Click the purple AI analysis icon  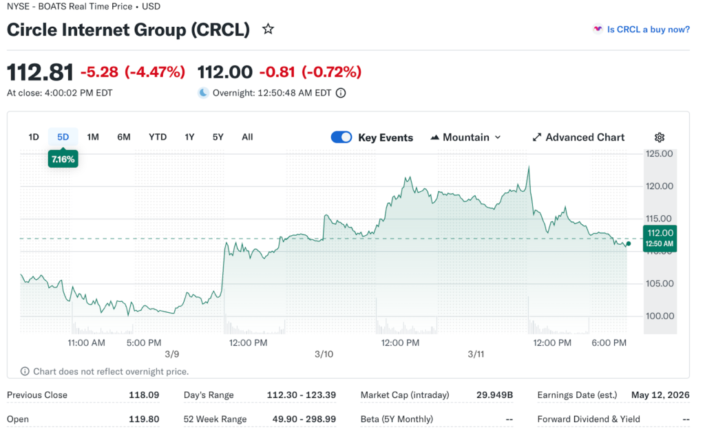point(598,30)
